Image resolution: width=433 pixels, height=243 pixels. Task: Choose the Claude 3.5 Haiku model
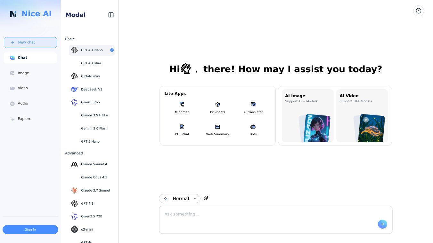pos(92,115)
